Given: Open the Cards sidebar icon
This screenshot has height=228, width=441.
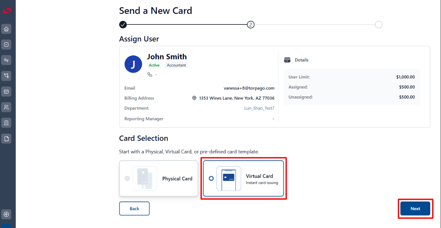Looking at the screenshot, I should click(x=6, y=92).
